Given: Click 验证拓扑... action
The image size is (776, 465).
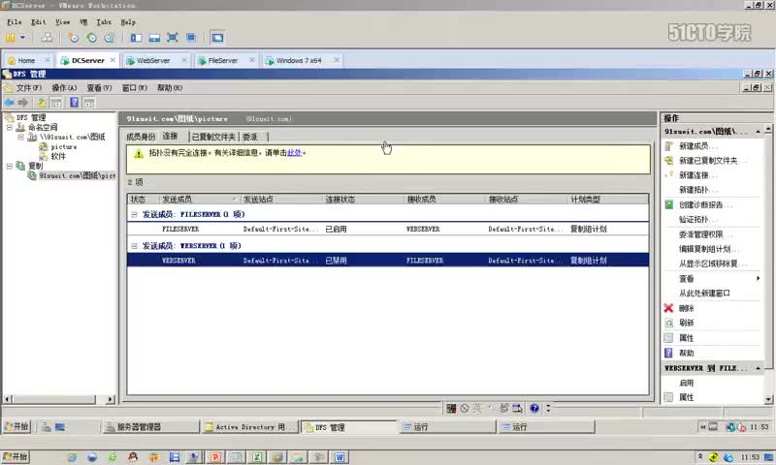Looking at the screenshot, I should tap(697, 219).
